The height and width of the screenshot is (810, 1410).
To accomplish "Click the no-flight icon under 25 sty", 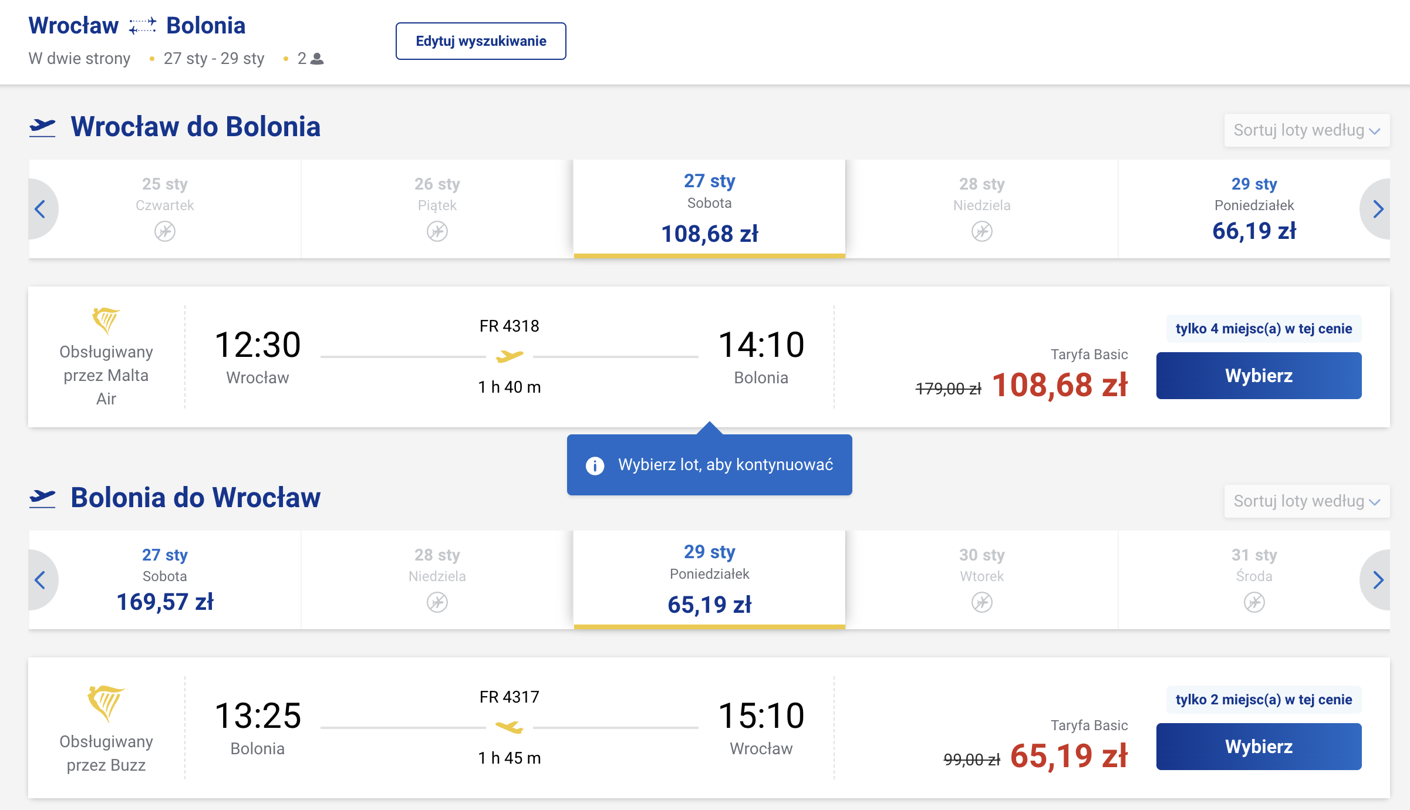I will pos(165,231).
